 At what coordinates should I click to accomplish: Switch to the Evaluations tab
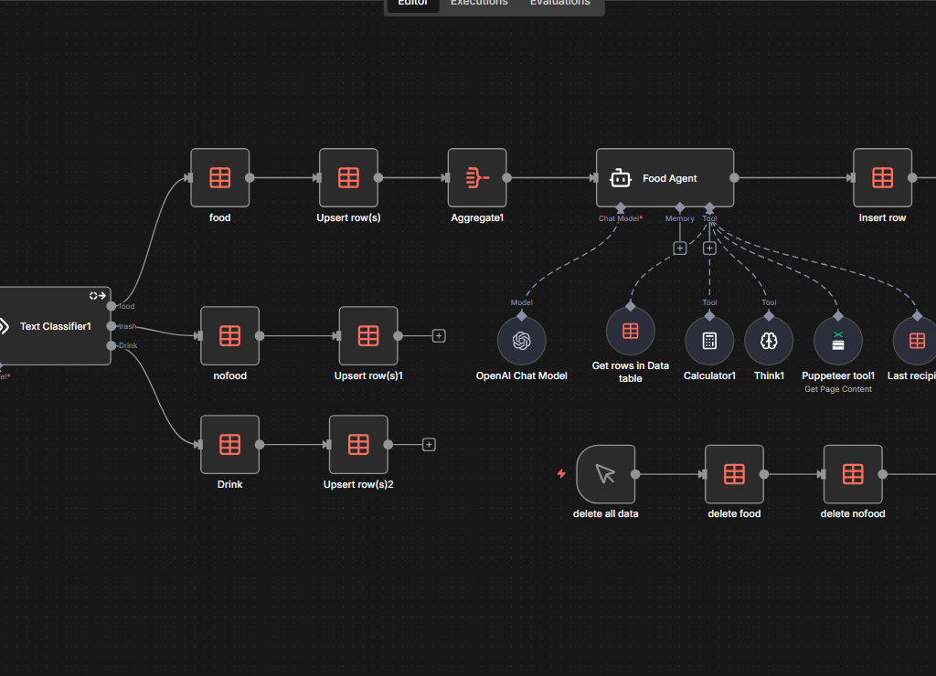coord(559,3)
